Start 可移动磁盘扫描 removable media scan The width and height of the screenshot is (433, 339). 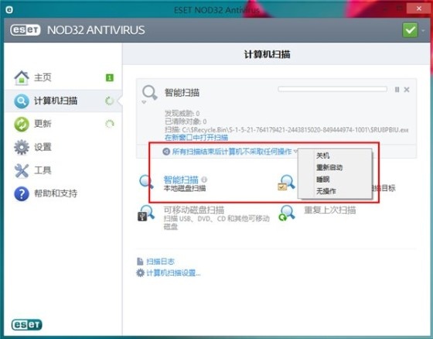pos(193,211)
